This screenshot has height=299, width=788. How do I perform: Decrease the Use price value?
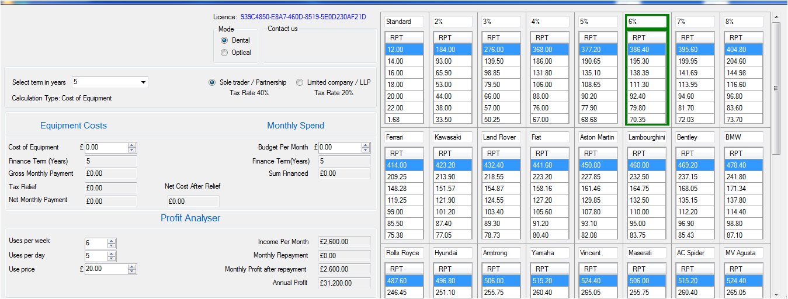[x=132, y=272]
